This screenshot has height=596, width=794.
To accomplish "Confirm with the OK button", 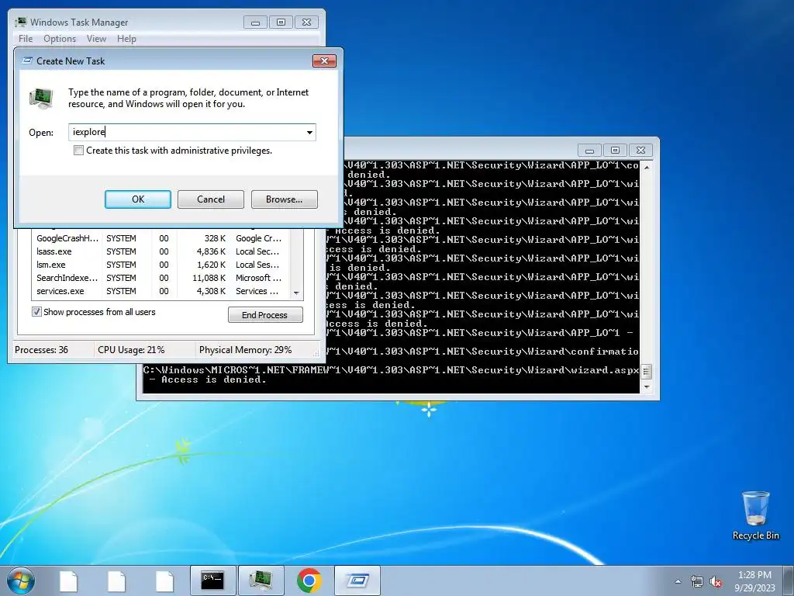I will pyautogui.click(x=138, y=199).
